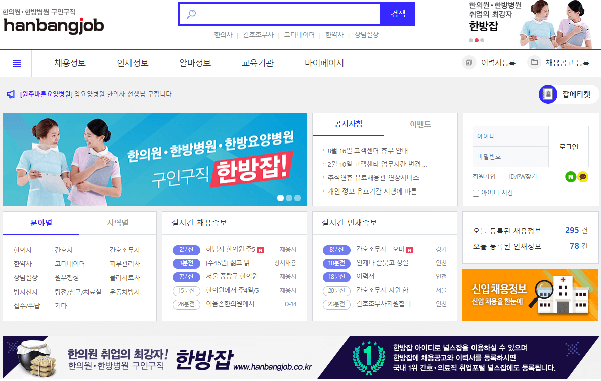Open notice 8월 16일 고객센터 휴무 안내
This screenshot has height=381, width=601.
click(x=367, y=151)
